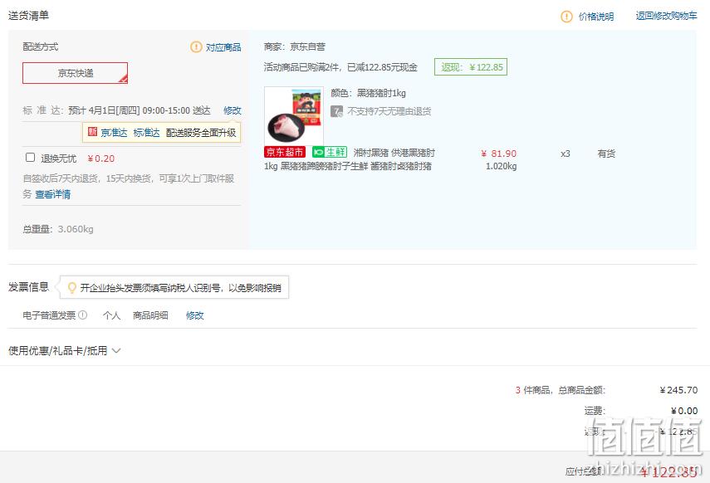Open the black pork product thumbnail
710x483 pixels.
point(294,116)
